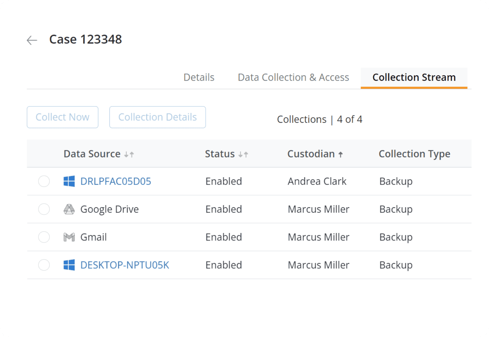This screenshot has width=489, height=337.
Task: Switch to the Details tab
Action: click(x=199, y=77)
